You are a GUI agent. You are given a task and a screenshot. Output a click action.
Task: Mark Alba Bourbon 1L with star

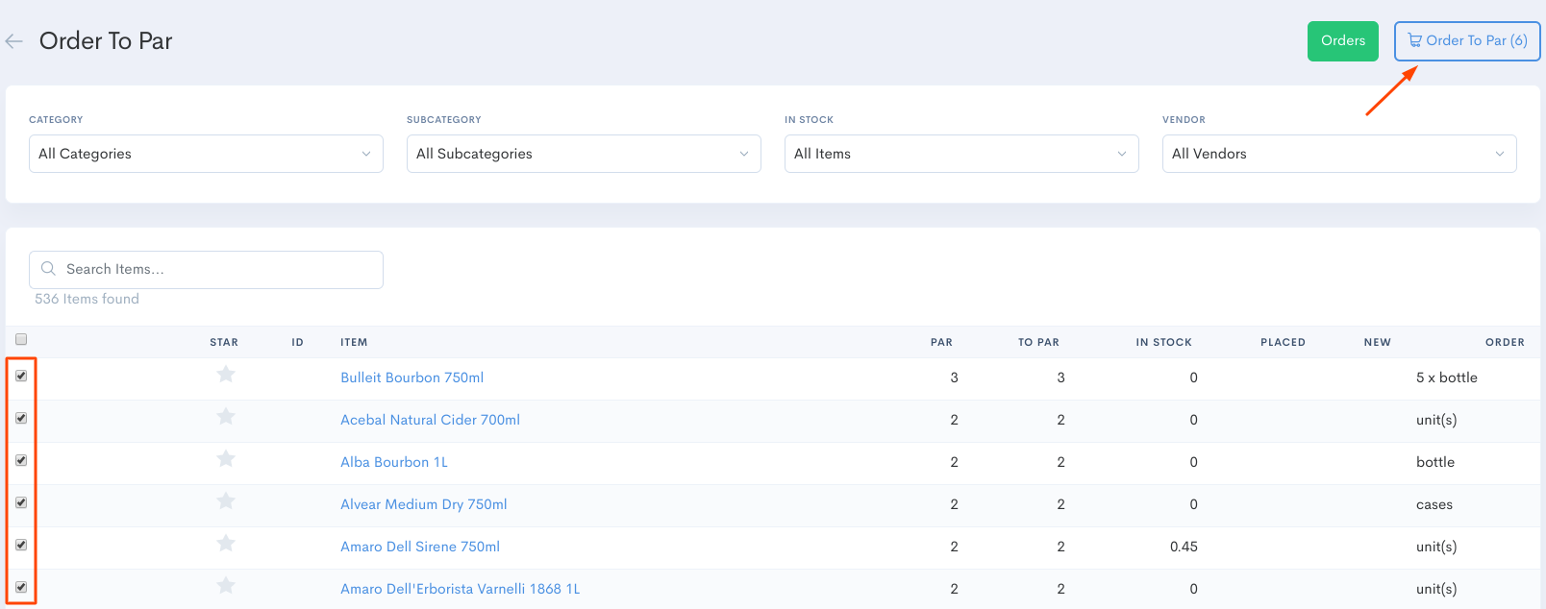click(226, 459)
